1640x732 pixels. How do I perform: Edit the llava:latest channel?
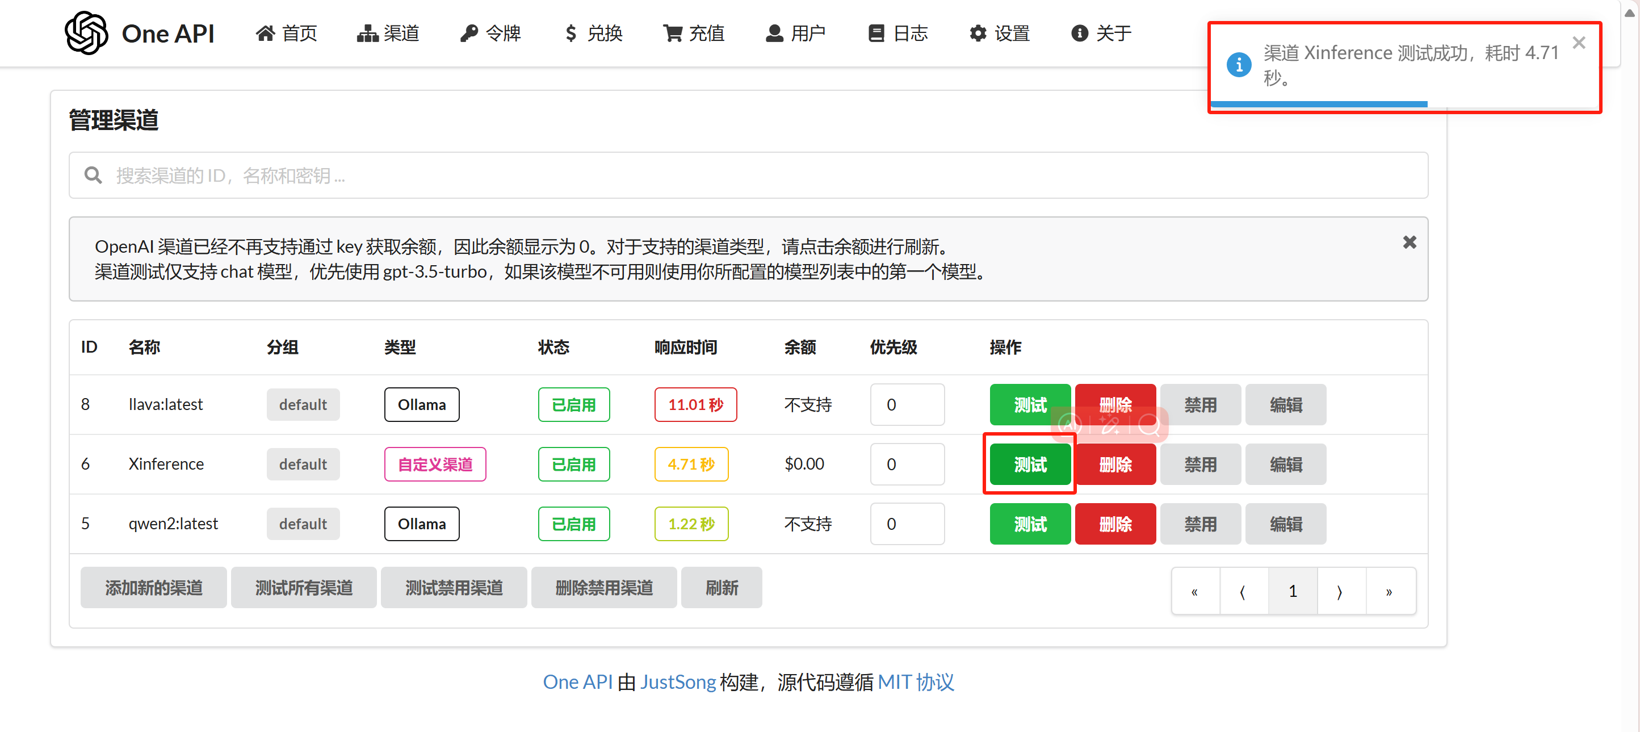[x=1285, y=404]
